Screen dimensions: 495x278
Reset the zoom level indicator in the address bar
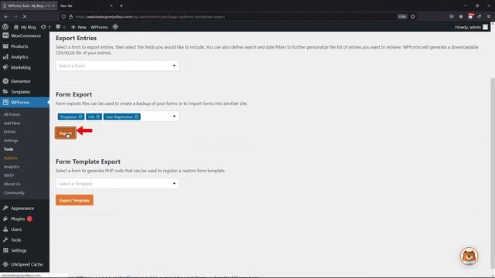402,16
